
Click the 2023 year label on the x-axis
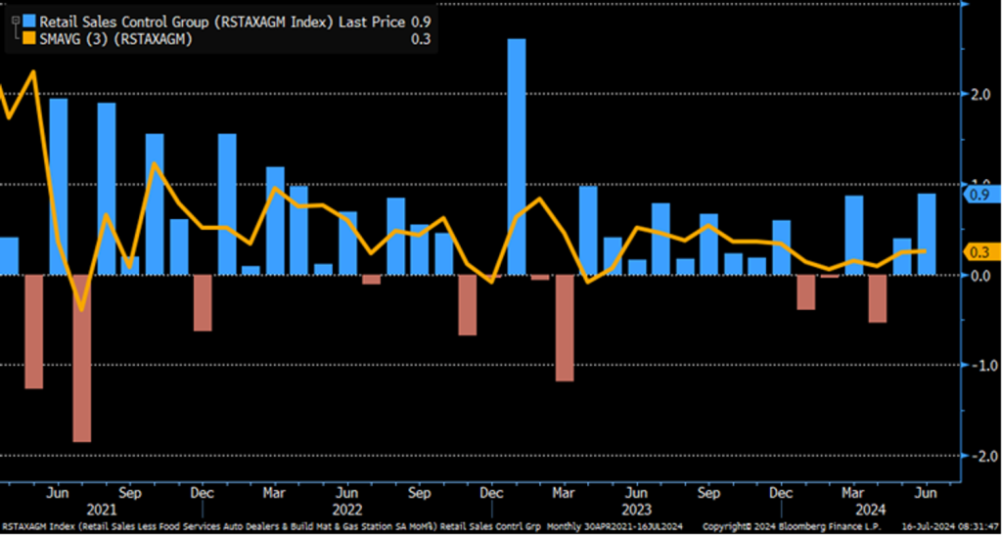pyautogui.click(x=636, y=510)
